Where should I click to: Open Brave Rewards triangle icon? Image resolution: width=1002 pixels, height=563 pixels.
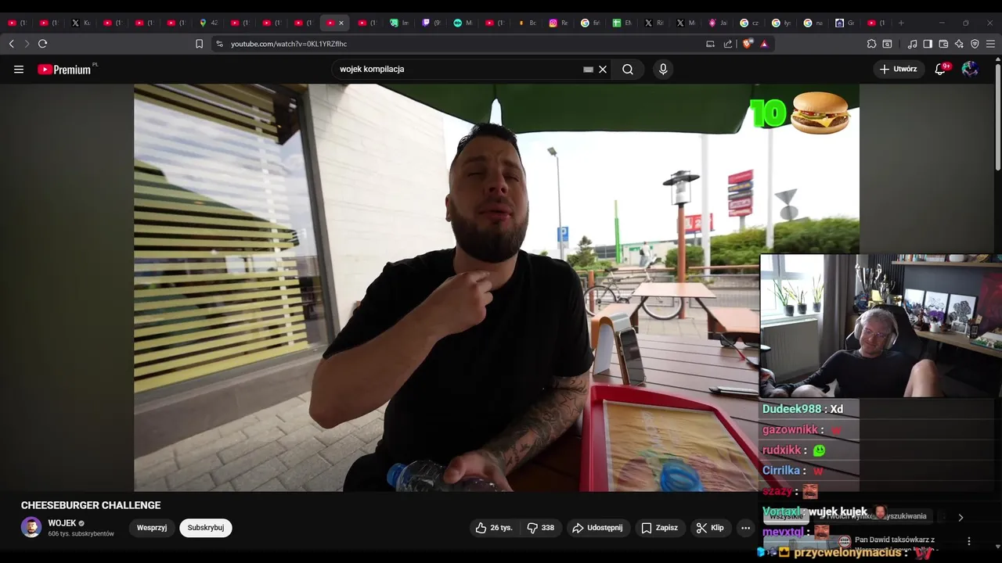click(x=764, y=44)
